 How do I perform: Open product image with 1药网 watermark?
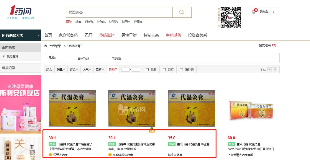pos(132,108)
